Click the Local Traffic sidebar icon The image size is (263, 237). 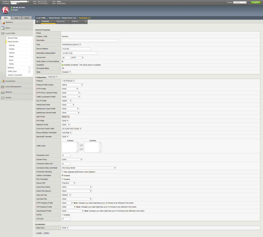pos(3,33)
